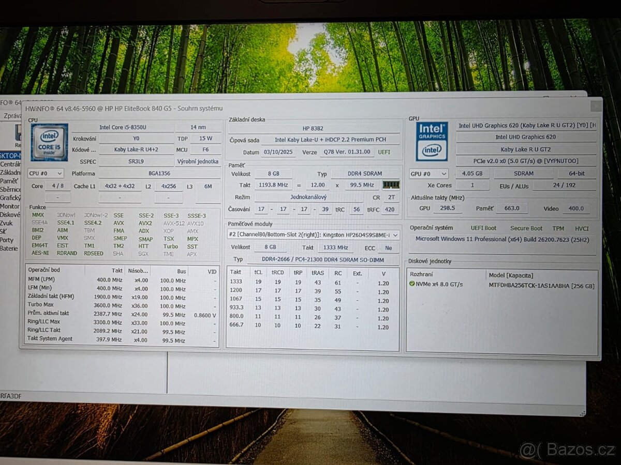Select the Ring/LLC Max row

(122, 322)
